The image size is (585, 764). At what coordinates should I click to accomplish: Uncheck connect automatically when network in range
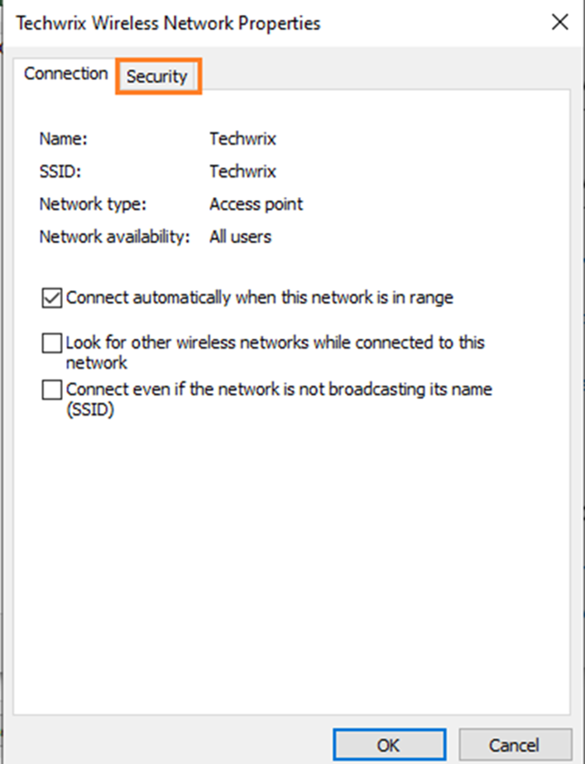tap(51, 297)
